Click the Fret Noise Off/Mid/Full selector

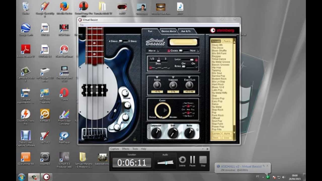coord(188,106)
